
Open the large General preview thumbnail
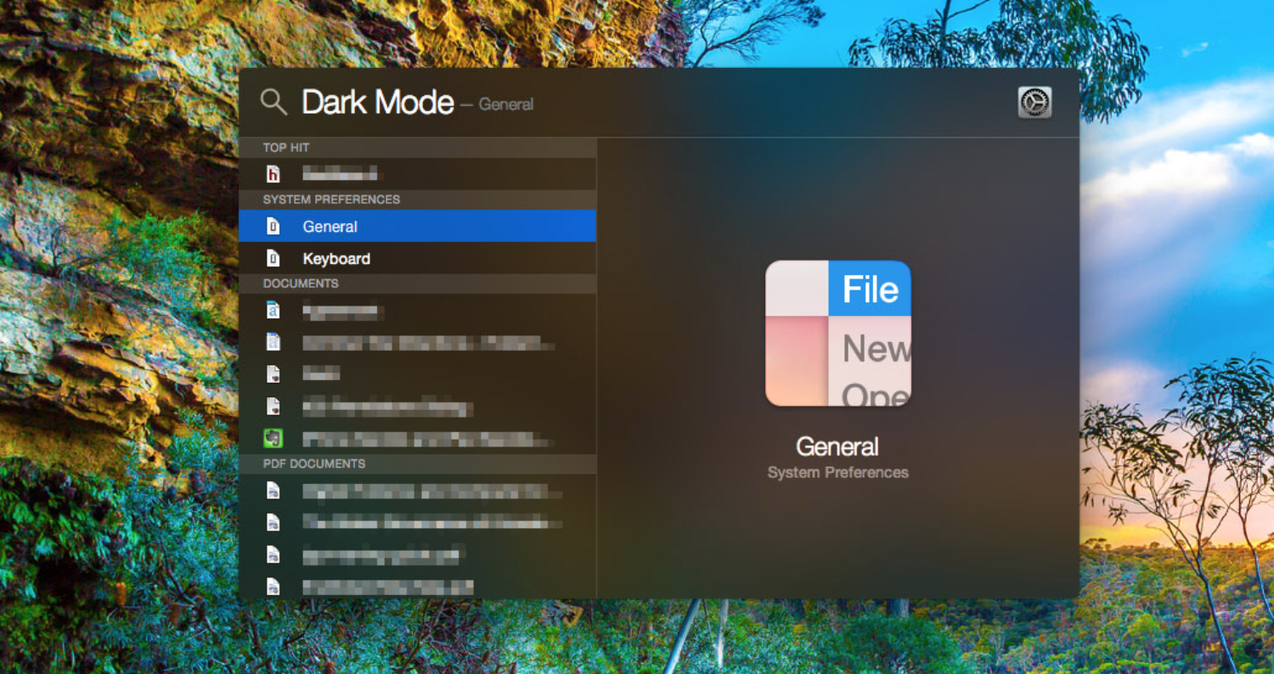tap(838, 334)
